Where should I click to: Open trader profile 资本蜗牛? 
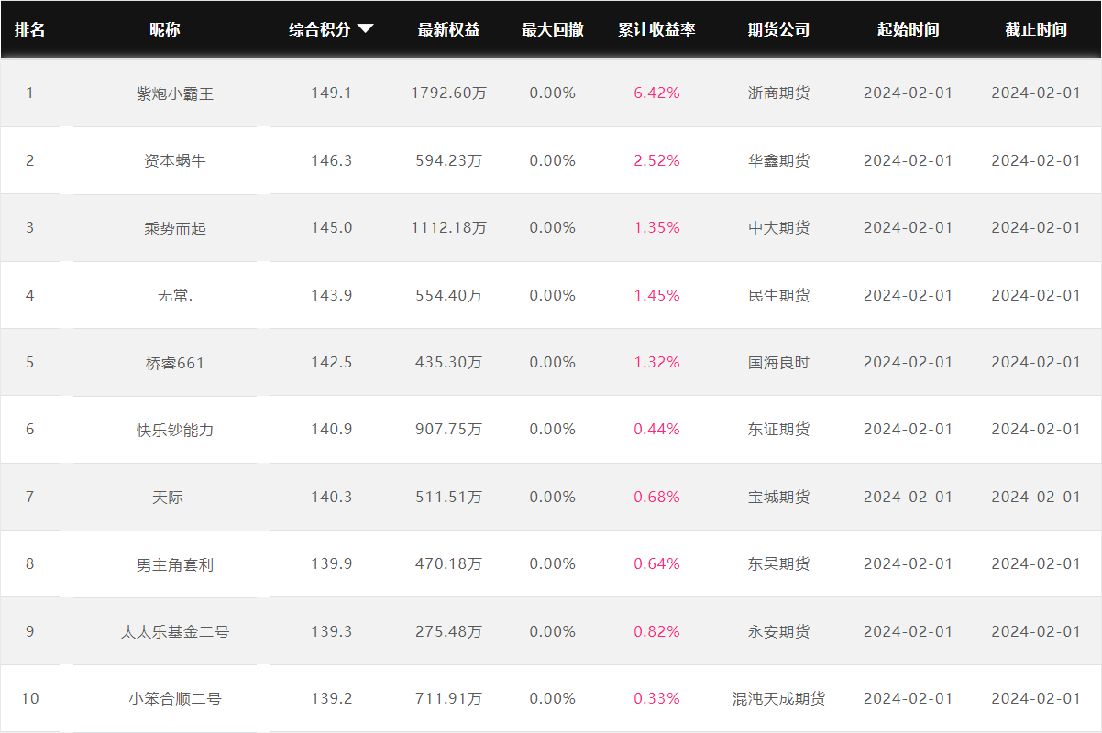pyautogui.click(x=175, y=160)
